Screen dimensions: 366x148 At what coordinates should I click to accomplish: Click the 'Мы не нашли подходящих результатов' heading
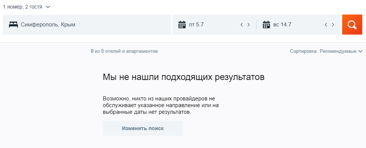tap(184, 77)
